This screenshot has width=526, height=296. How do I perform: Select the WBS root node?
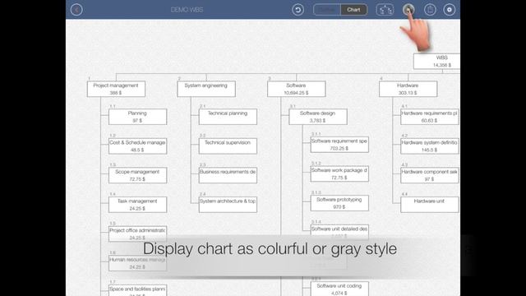(x=436, y=61)
